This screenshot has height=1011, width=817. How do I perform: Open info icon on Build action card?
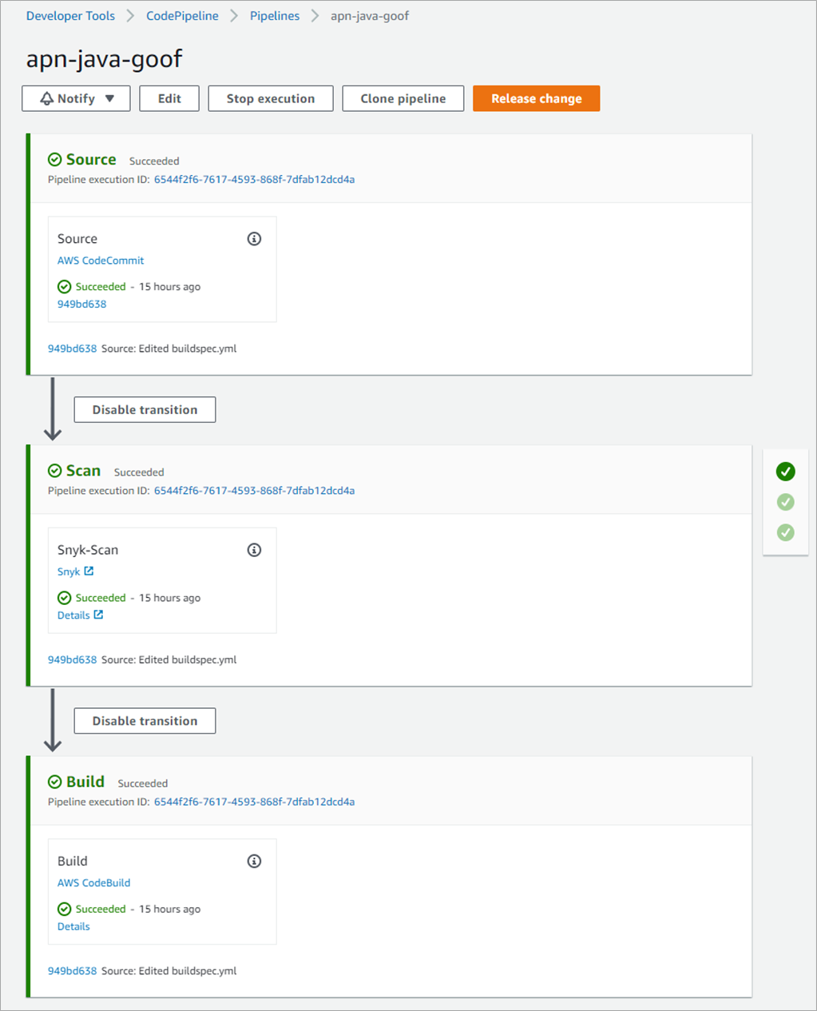(x=254, y=861)
